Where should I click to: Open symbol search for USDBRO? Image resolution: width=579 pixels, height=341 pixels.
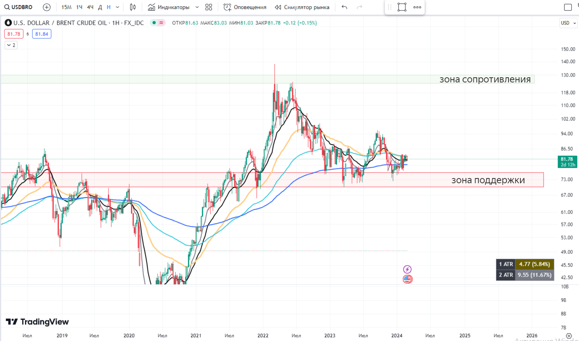point(18,7)
